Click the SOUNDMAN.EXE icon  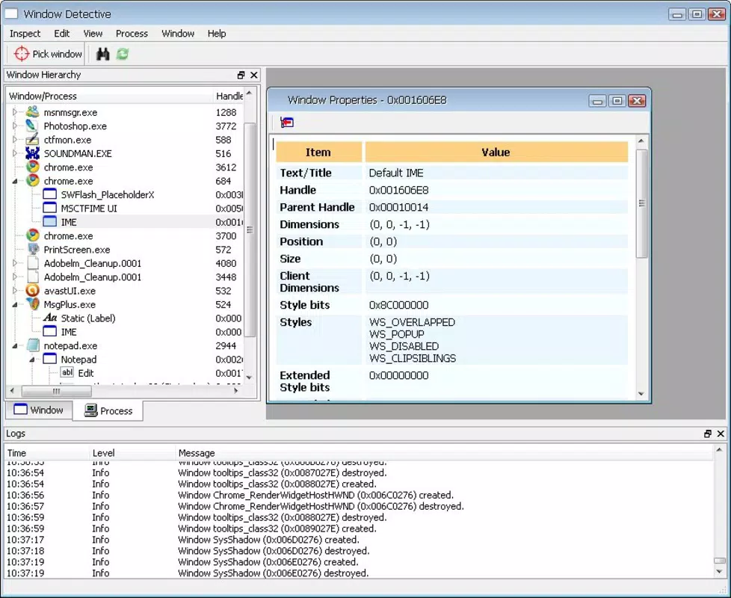tap(32, 153)
